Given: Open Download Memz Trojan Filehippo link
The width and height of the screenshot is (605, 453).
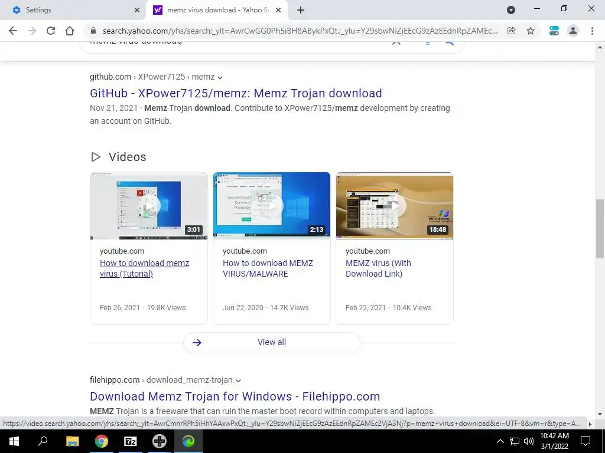Looking at the screenshot, I should 235,396.
